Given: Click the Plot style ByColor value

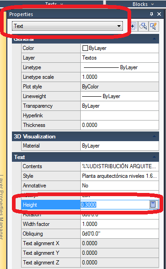Looking at the screenshot, I should tap(120, 87).
